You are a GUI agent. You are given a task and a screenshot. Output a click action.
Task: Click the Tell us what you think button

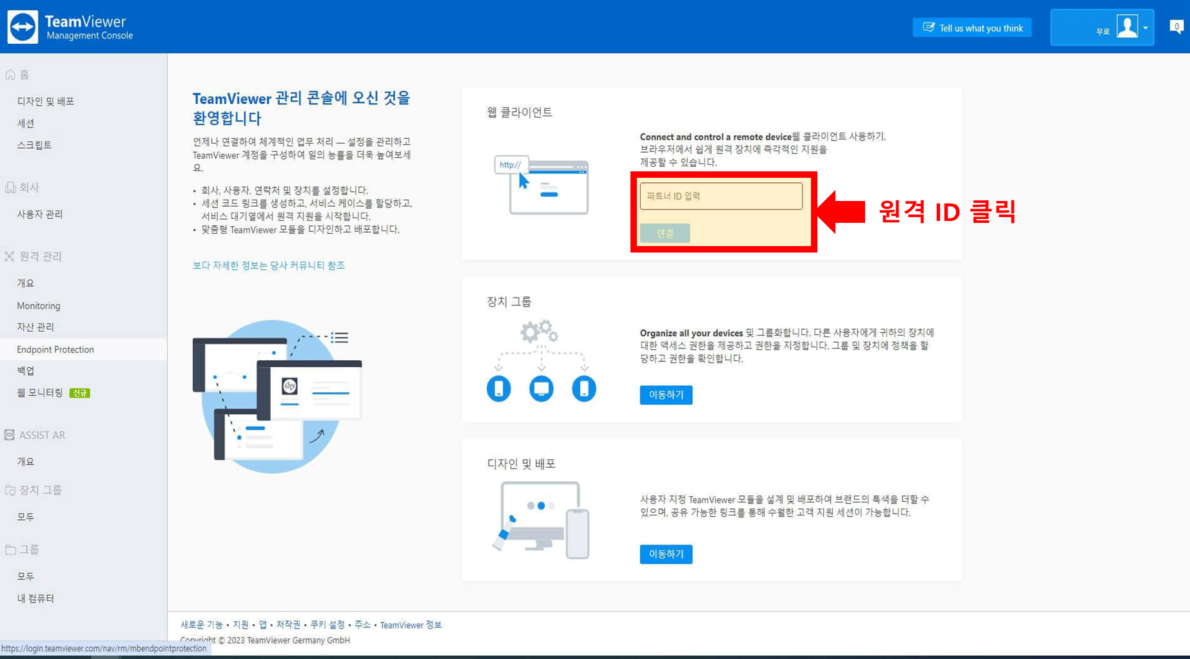(x=972, y=28)
